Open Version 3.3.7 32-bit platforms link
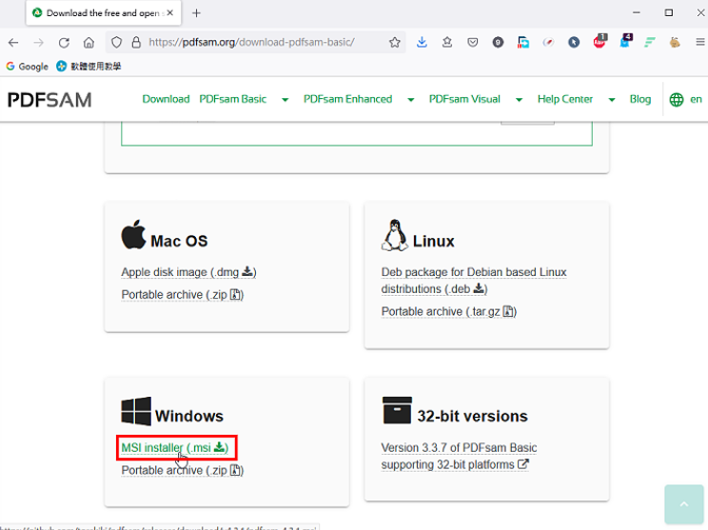 [459, 456]
